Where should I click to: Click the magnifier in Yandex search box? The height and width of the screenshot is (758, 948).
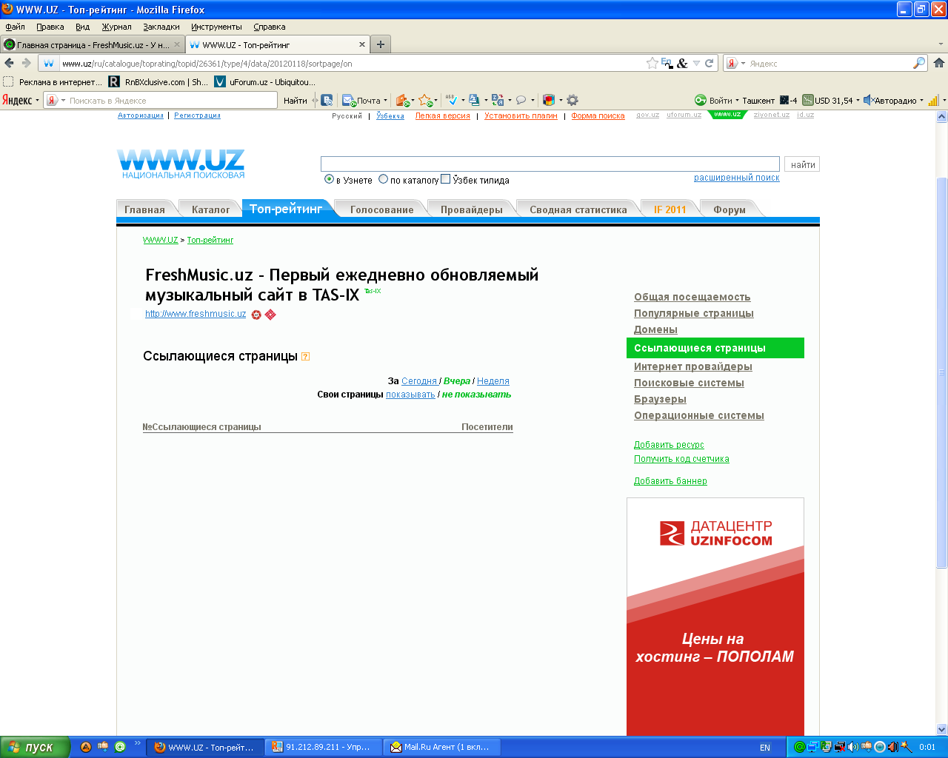[918, 64]
